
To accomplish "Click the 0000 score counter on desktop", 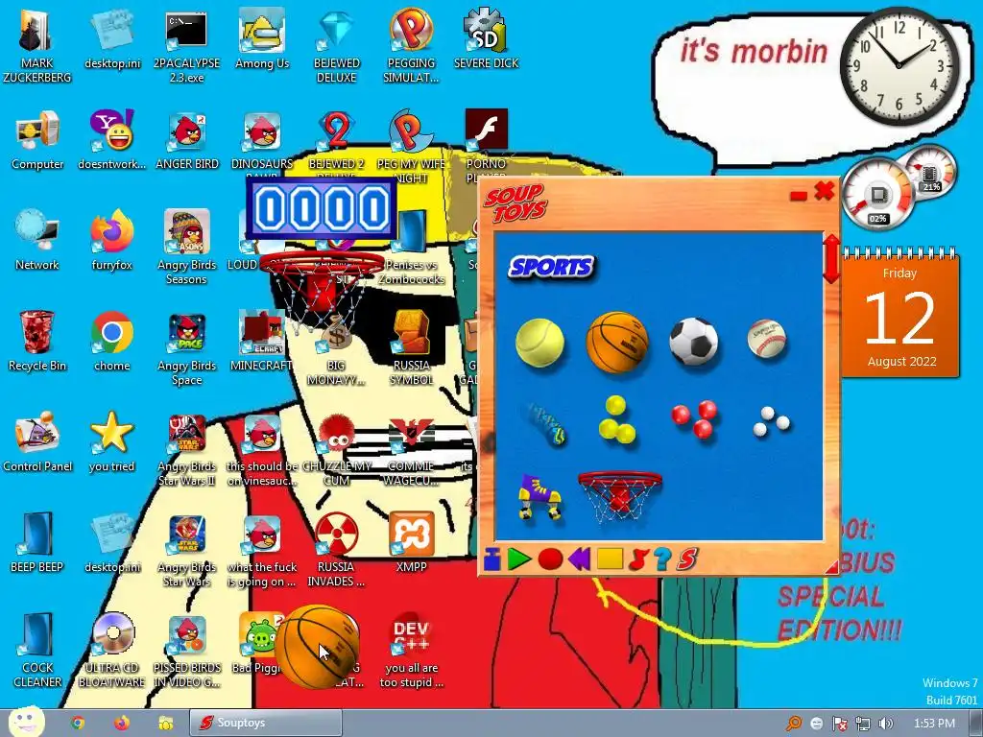I will (322, 208).
